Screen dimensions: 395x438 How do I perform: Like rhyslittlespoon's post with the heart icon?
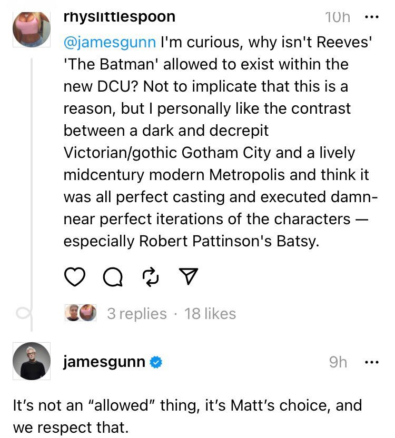point(75,277)
